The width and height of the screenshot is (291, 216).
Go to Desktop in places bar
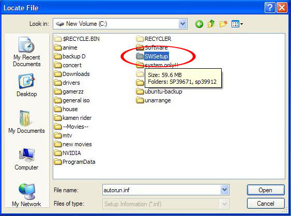tap(26, 86)
